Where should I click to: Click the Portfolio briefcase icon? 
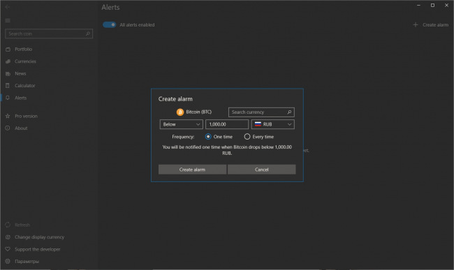(8, 50)
